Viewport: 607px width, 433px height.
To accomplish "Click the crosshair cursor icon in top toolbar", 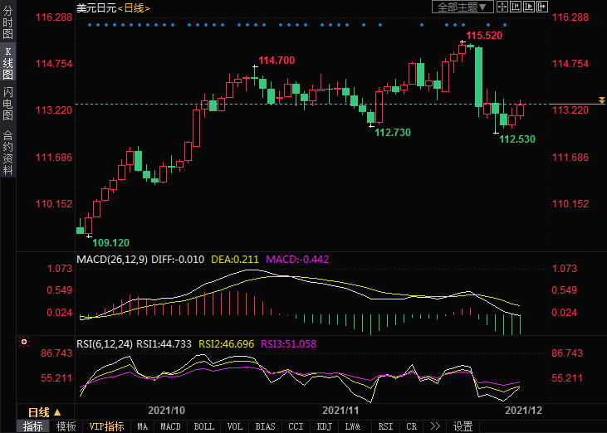I will (501, 7).
